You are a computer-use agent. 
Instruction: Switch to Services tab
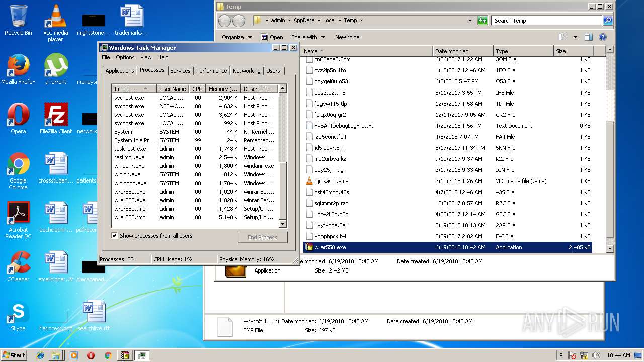(180, 71)
